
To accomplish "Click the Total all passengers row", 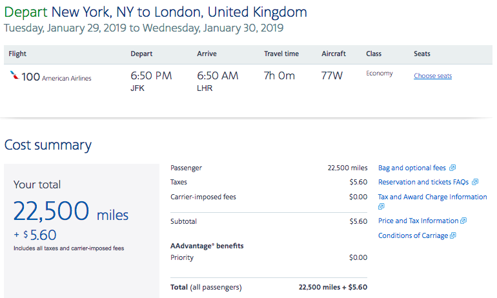I will click(x=269, y=287).
